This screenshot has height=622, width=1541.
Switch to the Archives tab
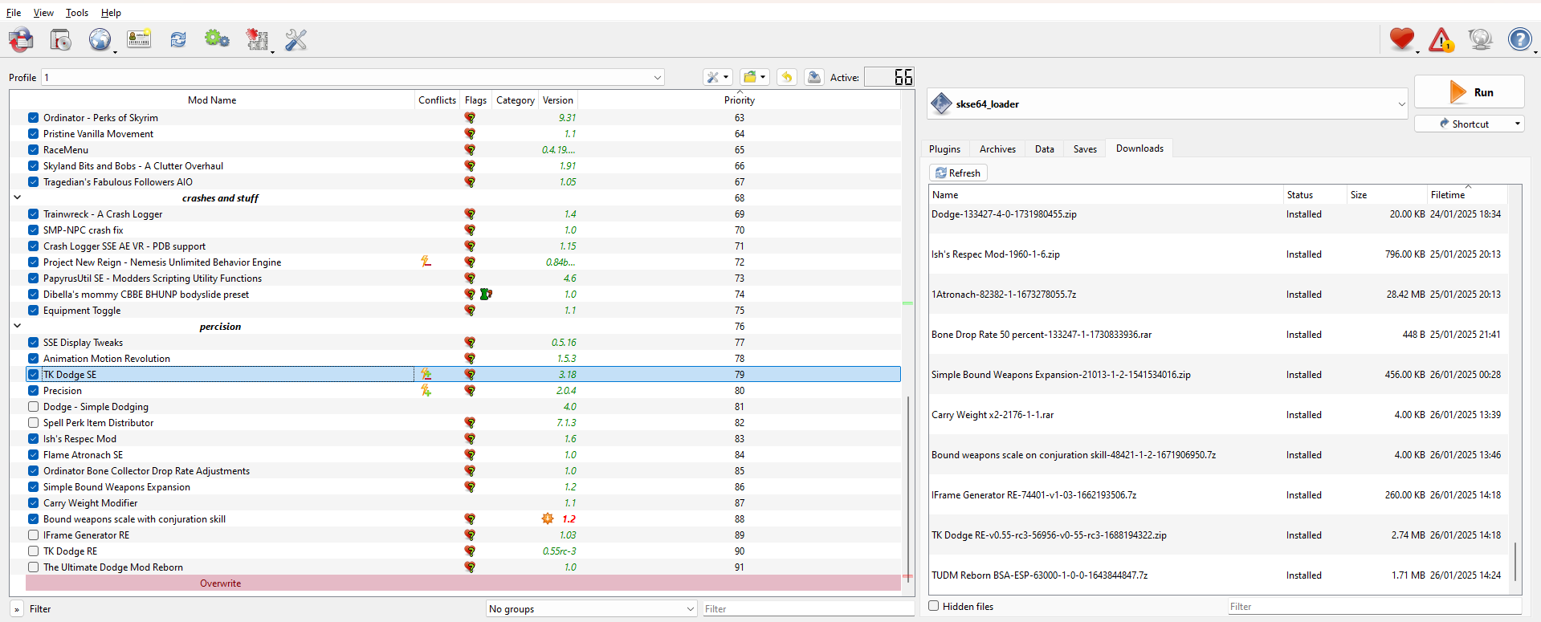coord(997,149)
